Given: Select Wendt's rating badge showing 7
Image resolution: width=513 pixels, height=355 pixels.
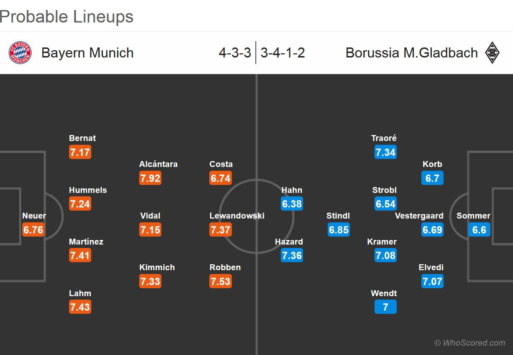Looking at the screenshot, I should [385, 307].
